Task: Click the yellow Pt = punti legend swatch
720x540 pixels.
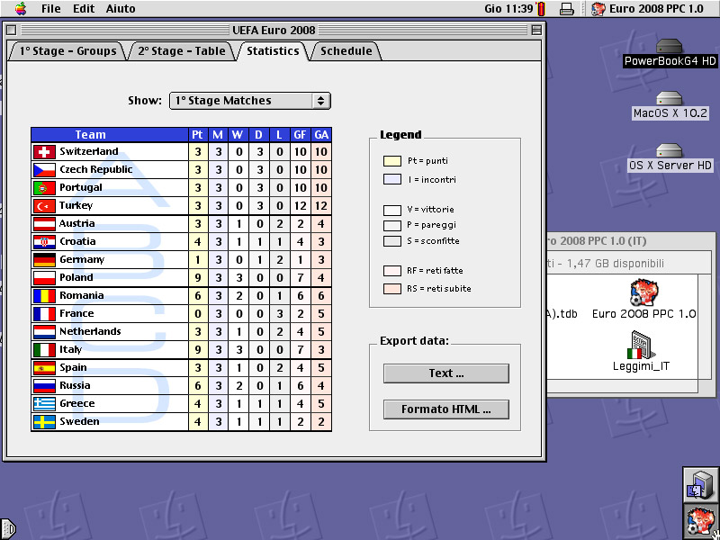Action: click(x=392, y=161)
